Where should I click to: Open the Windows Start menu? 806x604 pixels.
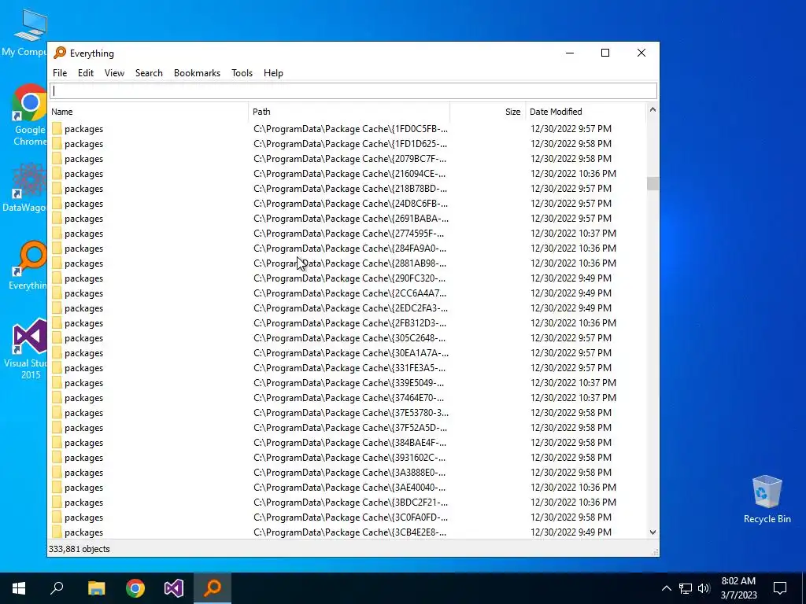(19, 588)
